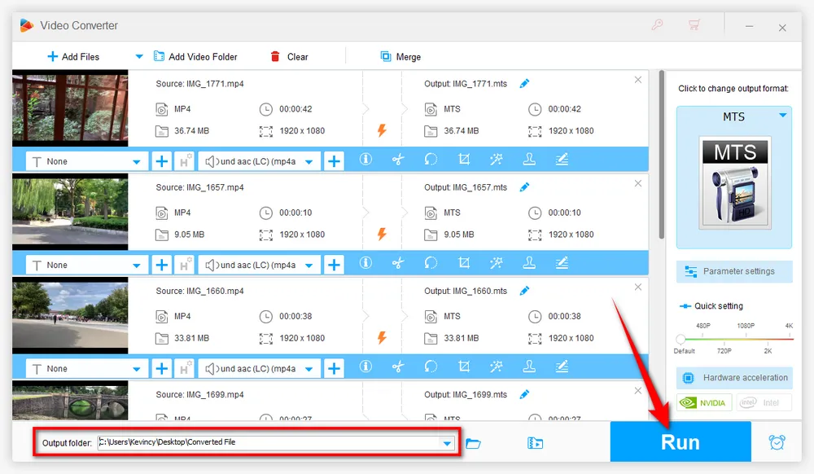The width and height of the screenshot is (814, 474).
Task: Click the Hardware acceleration button
Action: click(734, 377)
